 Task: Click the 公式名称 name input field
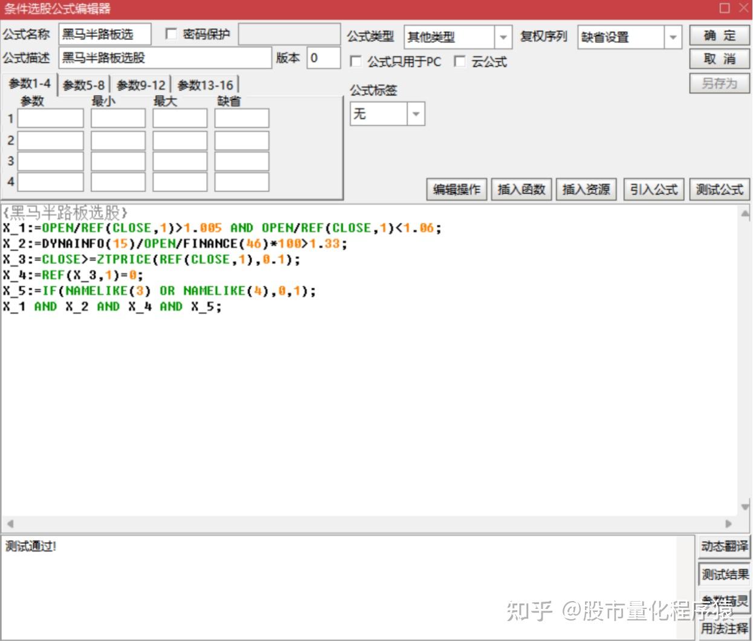coord(105,34)
